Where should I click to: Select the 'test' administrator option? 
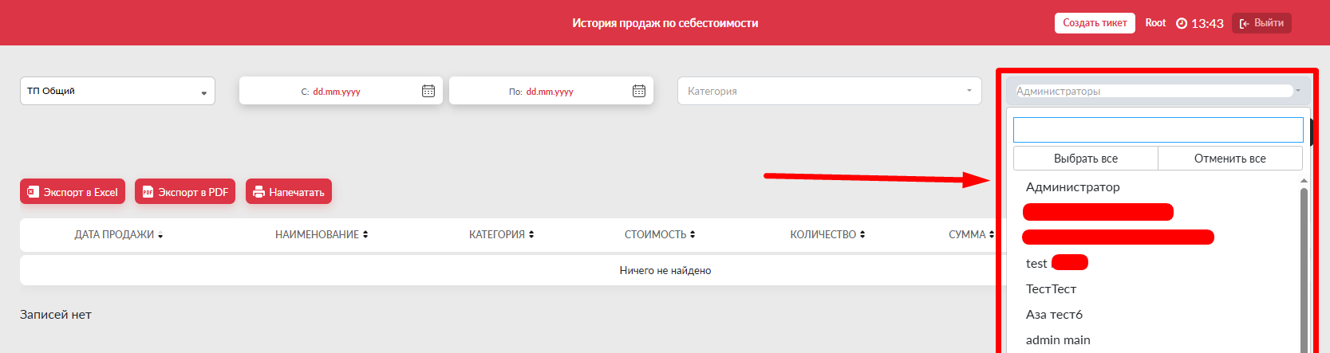click(x=1036, y=264)
